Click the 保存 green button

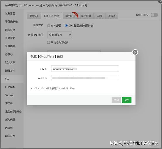127,100
